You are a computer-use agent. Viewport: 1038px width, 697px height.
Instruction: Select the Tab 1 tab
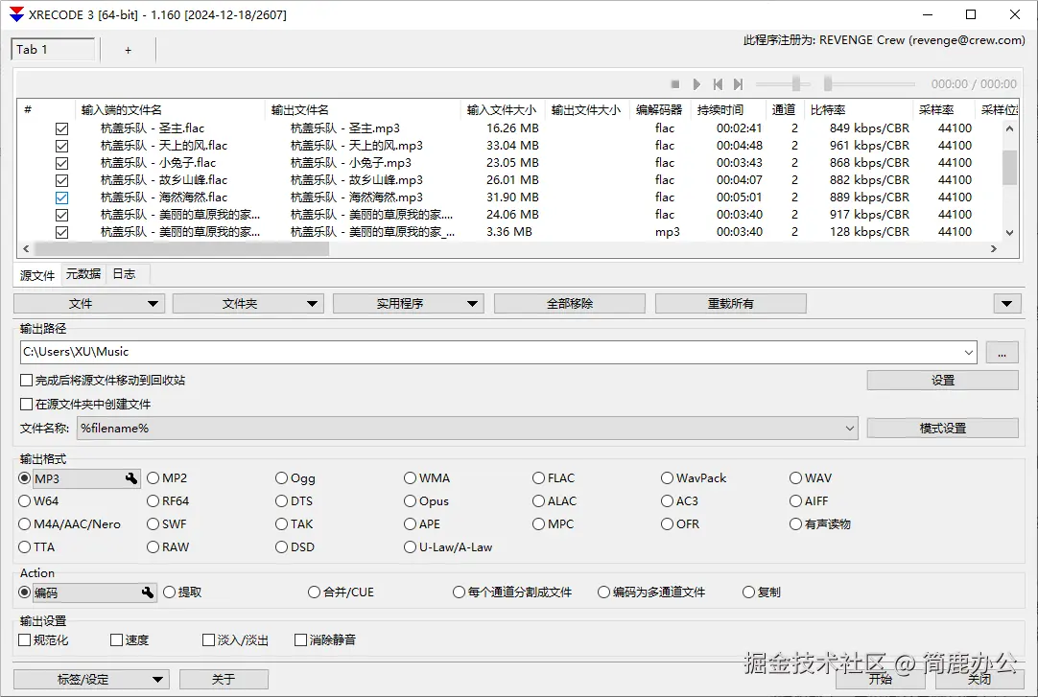(x=53, y=50)
